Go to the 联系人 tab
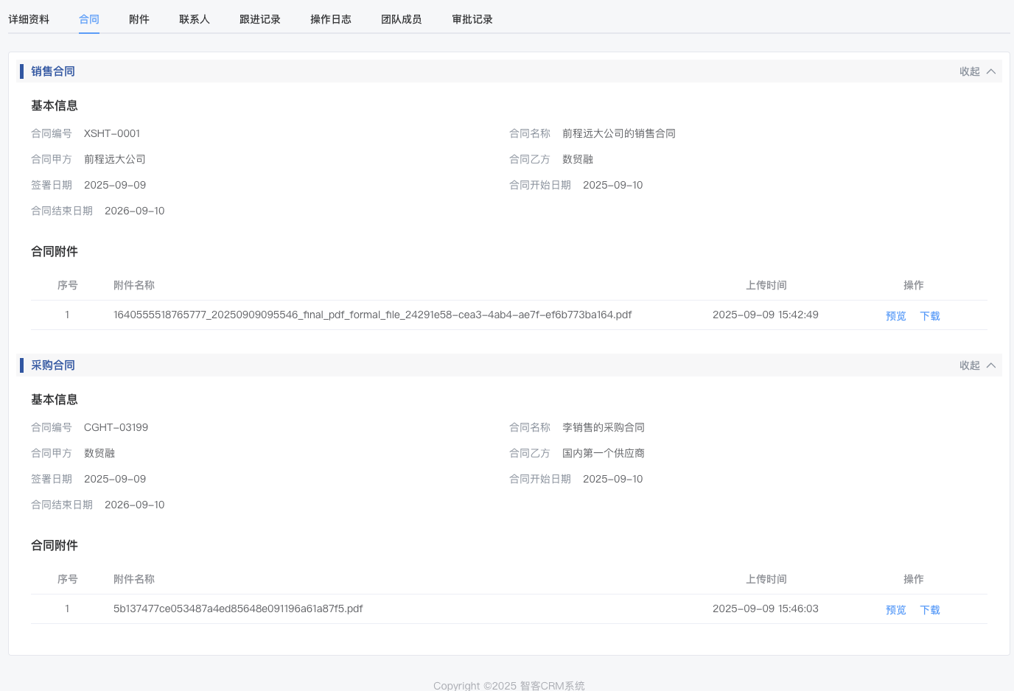 (195, 19)
